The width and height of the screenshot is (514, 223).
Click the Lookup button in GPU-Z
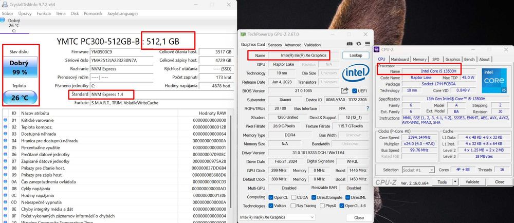[x=356, y=55]
